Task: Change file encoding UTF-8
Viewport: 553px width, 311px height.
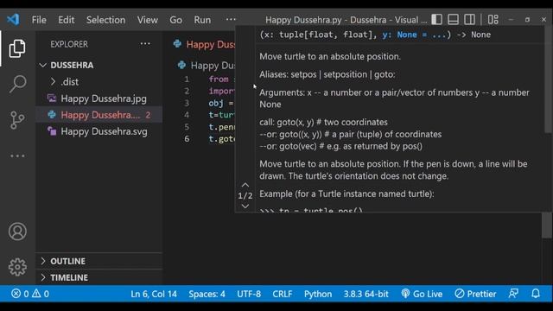Action: (x=249, y=294)
